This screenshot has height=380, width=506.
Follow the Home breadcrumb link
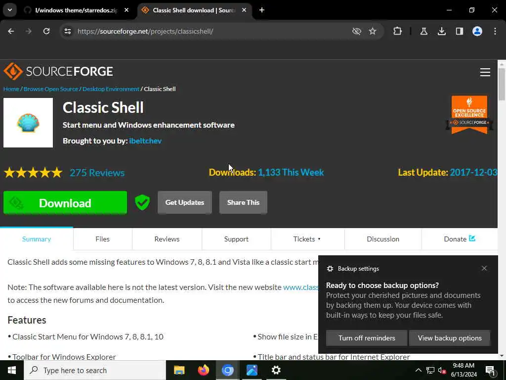11,89
